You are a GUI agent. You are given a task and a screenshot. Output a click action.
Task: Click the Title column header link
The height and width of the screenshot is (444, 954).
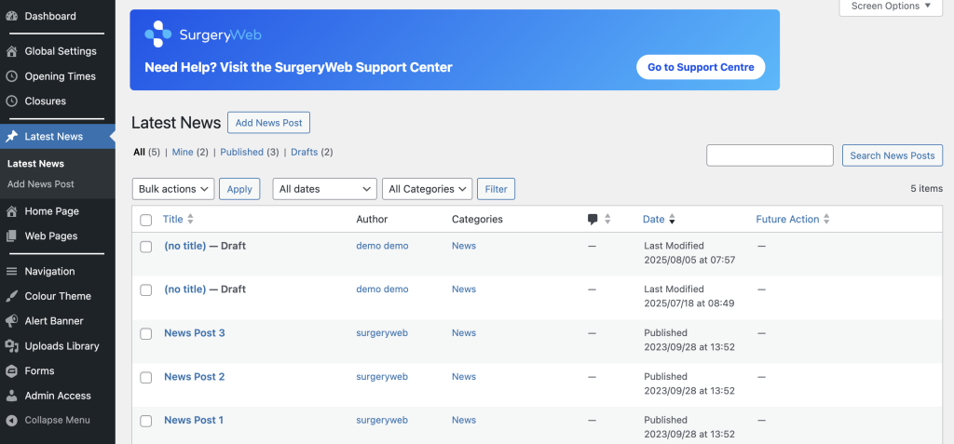coord(172,220)
